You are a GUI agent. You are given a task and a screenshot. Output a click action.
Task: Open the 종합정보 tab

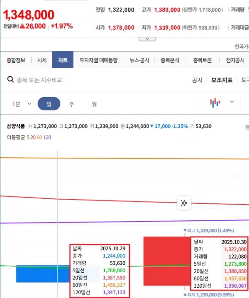(x=16, y=60)
